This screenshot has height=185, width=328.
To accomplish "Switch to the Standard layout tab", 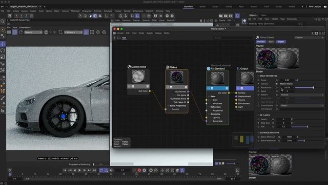I will tap(188, 7).
